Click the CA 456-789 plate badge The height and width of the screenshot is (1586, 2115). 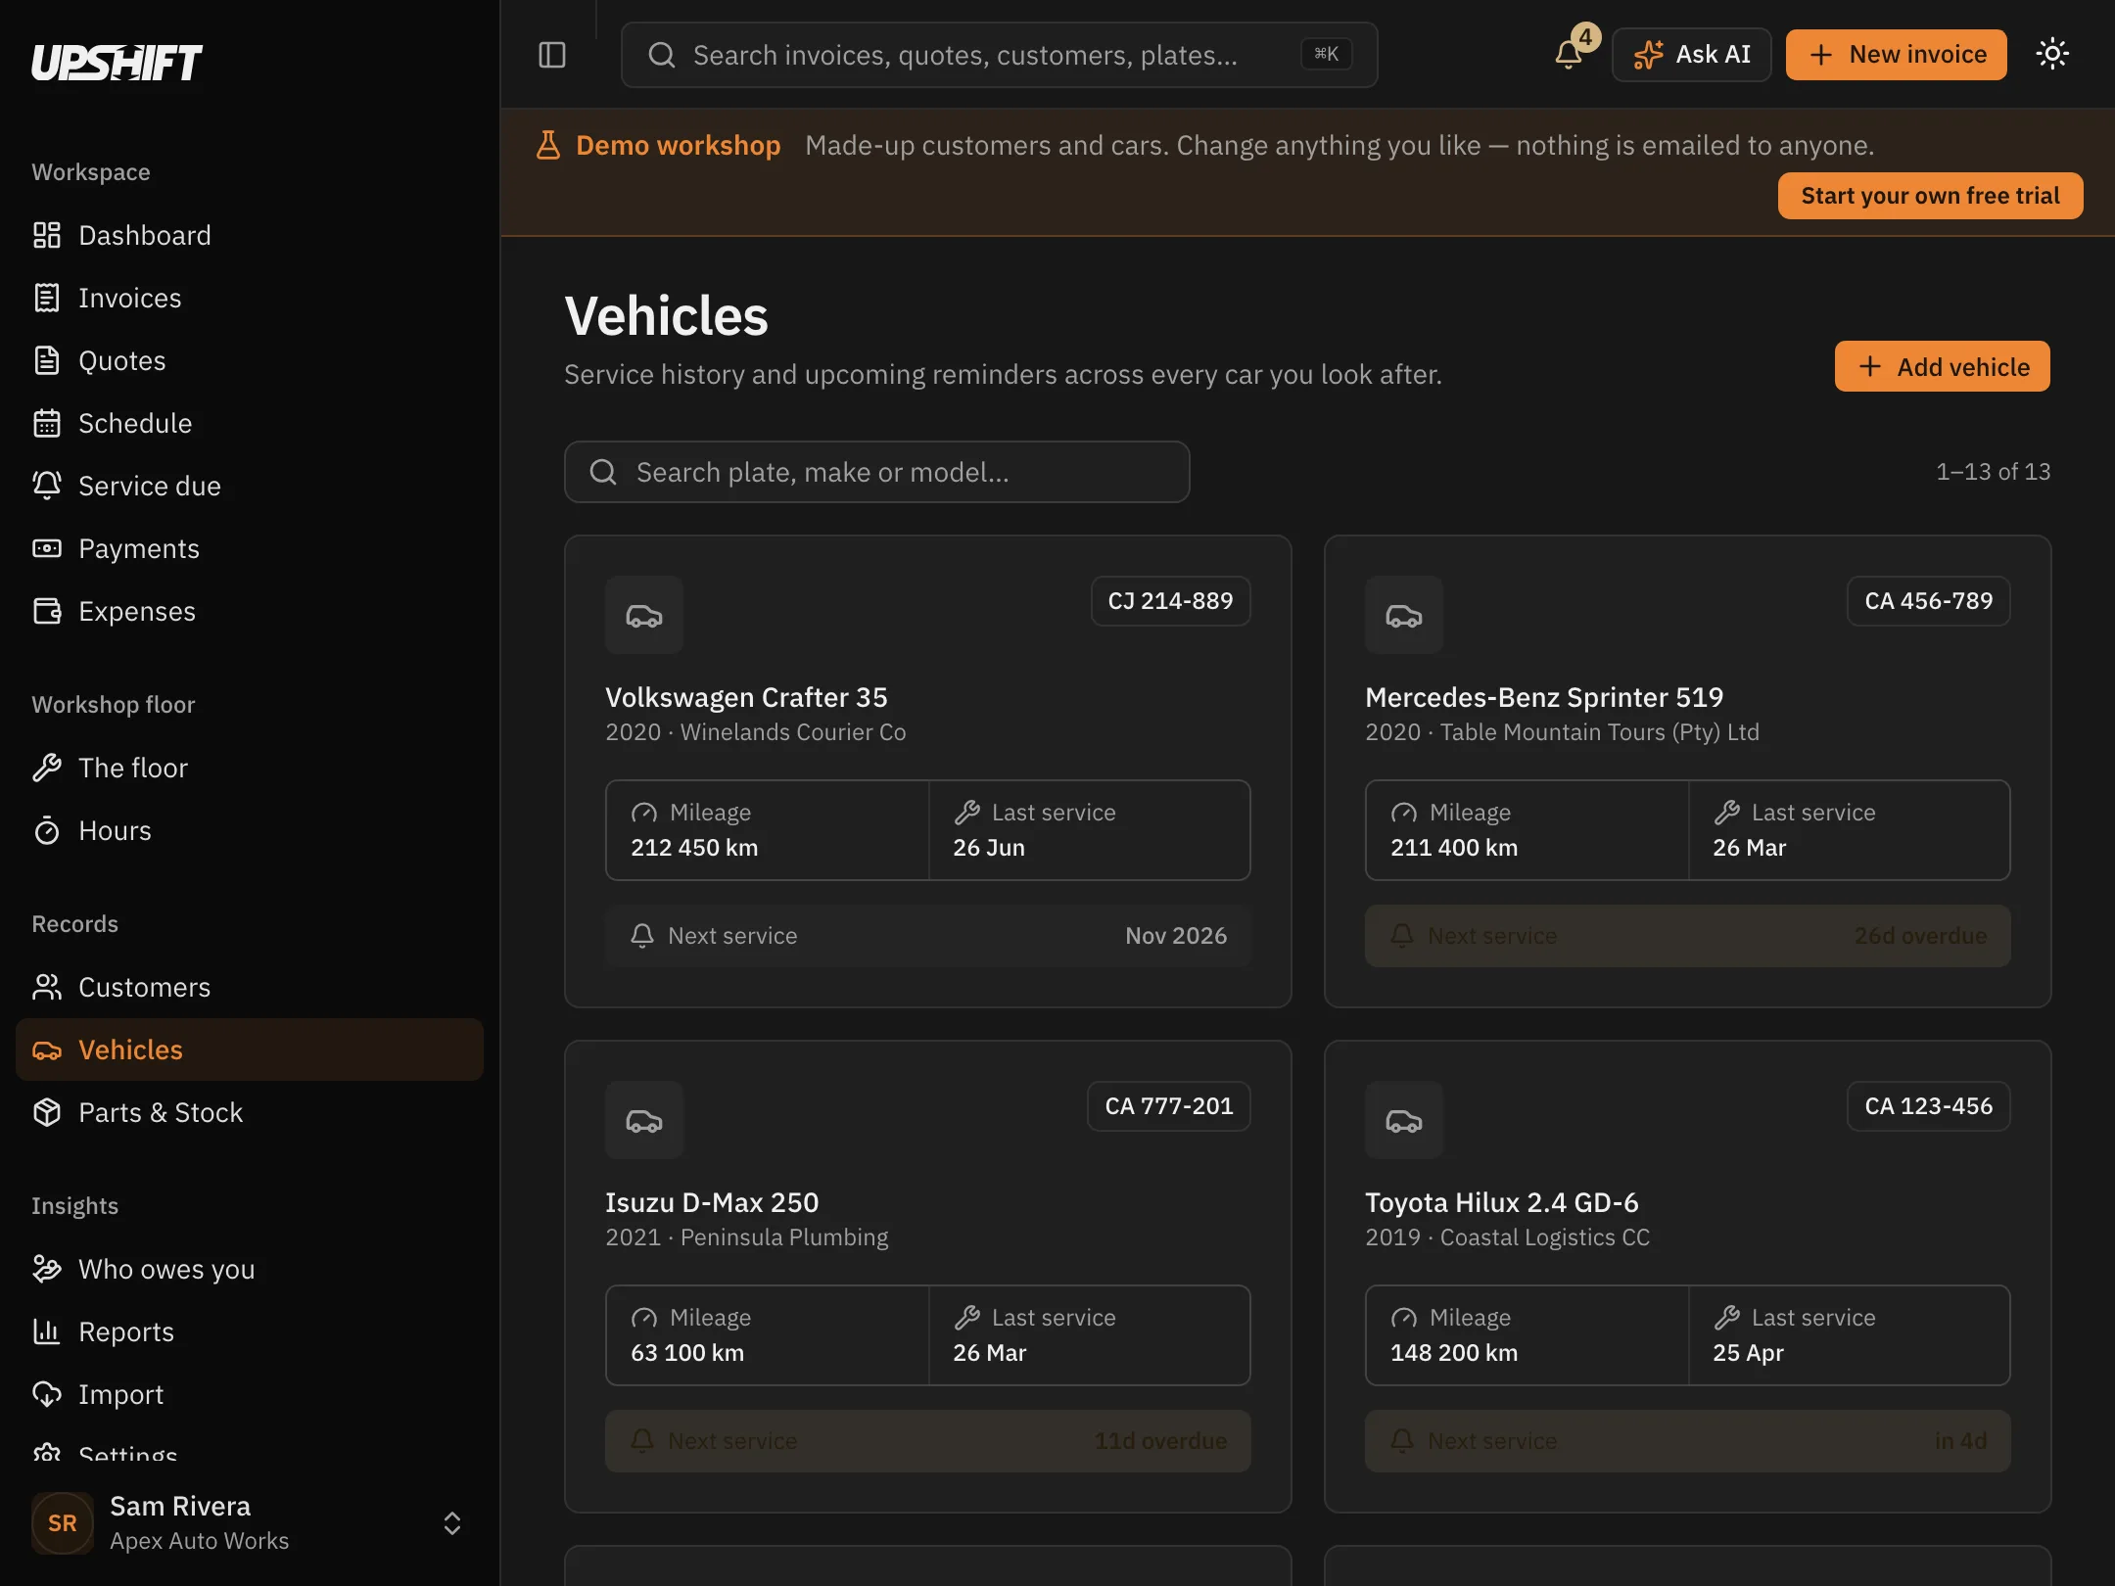click(x=1928, y=601)
